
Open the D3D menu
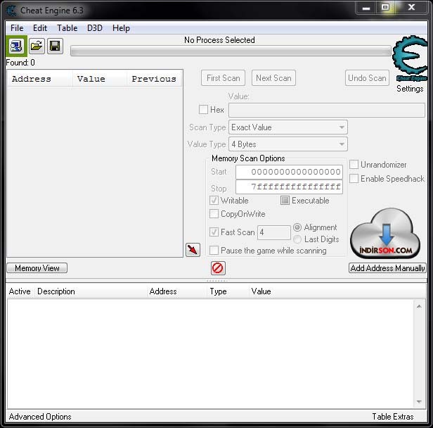pos(95,28)
